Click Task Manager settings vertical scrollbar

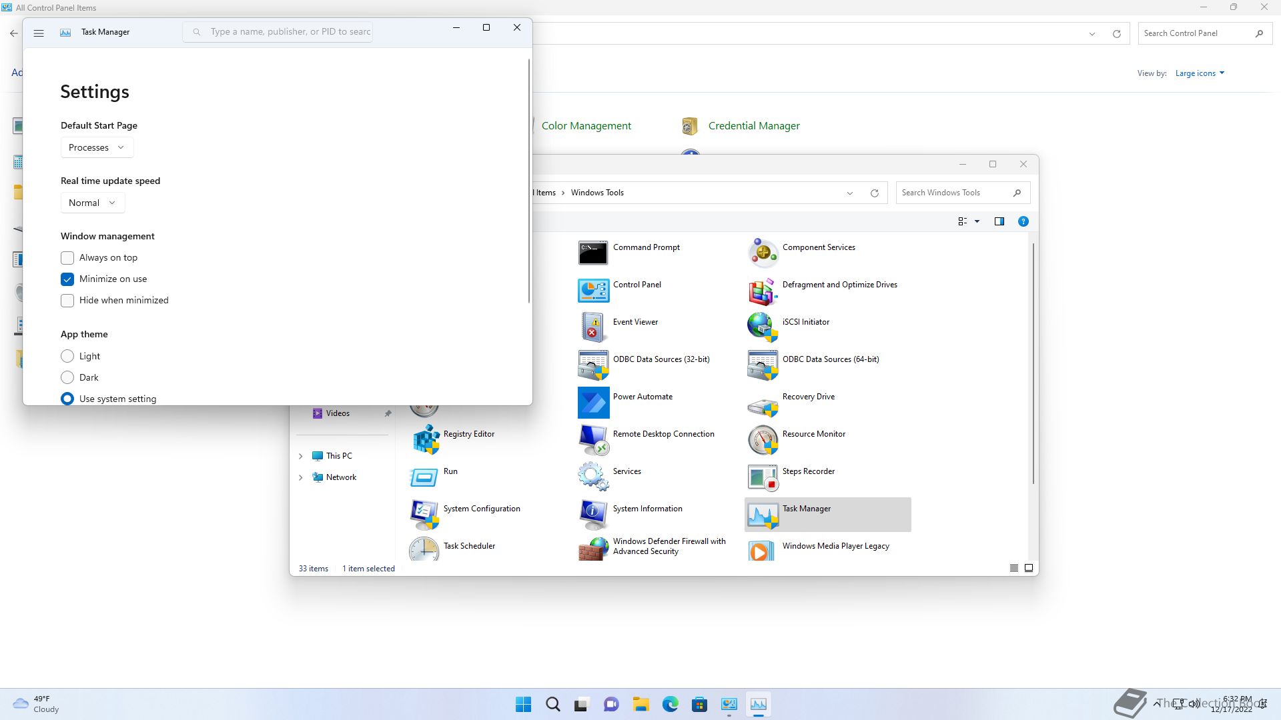coord(529,180)
